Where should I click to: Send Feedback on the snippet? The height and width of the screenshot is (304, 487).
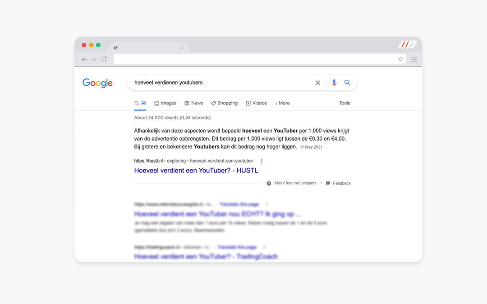click(x=342, y=183)
